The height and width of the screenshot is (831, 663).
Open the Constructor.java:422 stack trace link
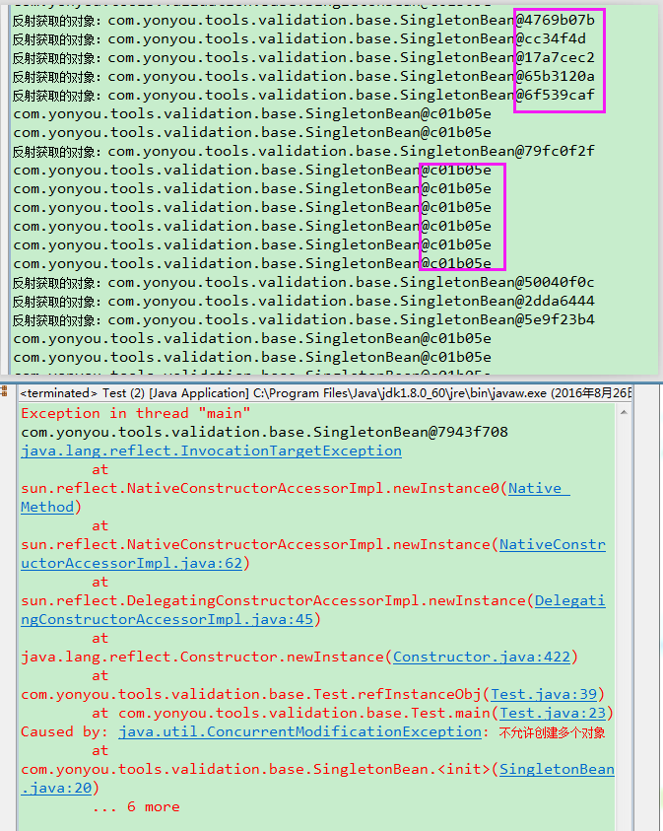click(x=482, y=658)
